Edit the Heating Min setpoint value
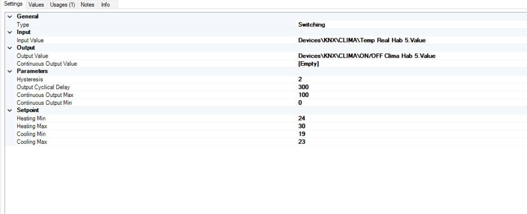The height and width of the screenshot is (214, 527). pyautogui.click(x=301, y=118)
